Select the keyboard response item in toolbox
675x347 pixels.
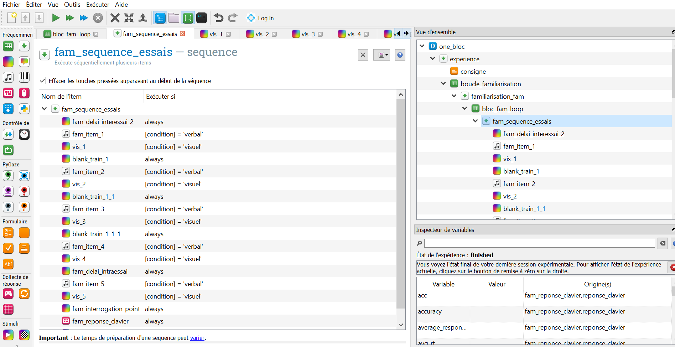[8, 93]
